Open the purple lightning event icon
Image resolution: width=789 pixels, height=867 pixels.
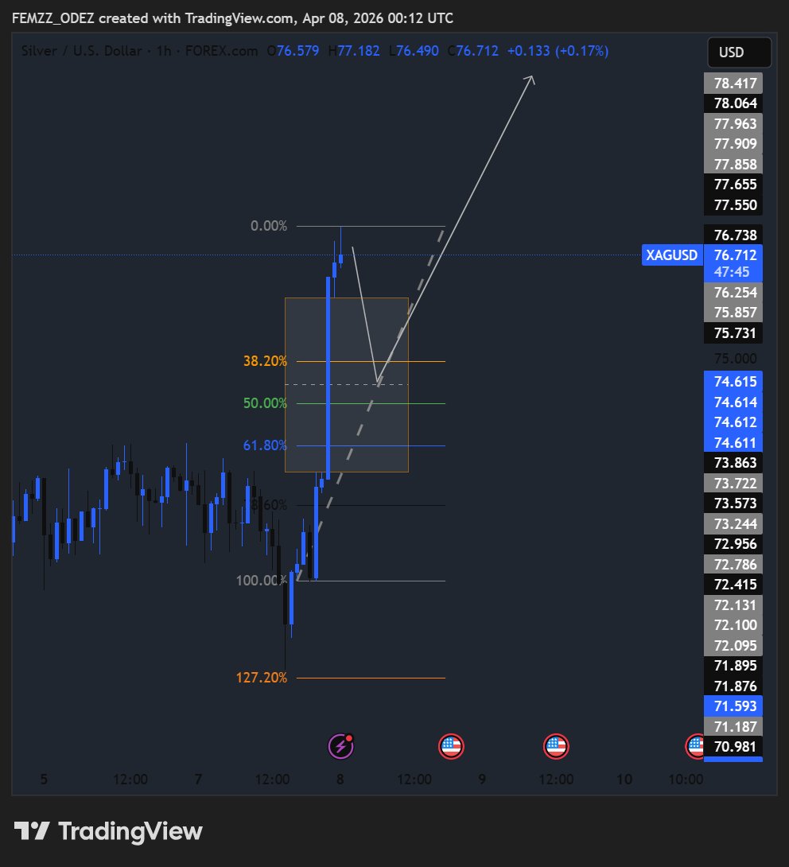point(340,746)
